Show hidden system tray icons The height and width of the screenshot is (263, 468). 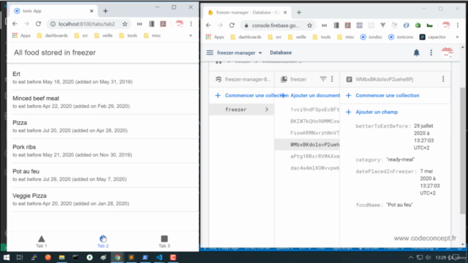tap(411, 257)
